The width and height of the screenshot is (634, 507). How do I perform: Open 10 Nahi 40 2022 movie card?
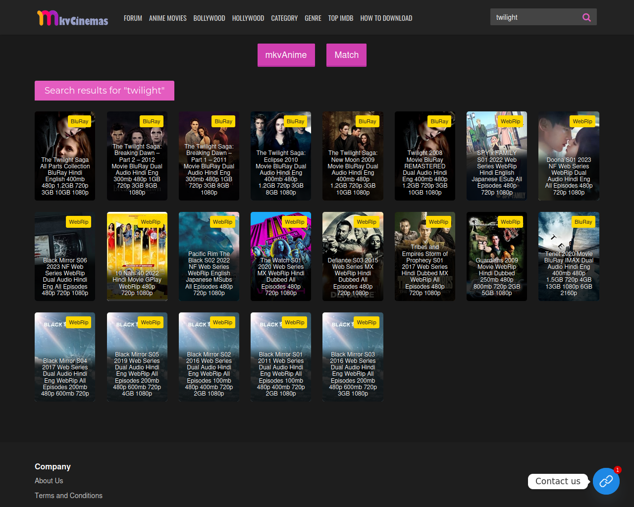pyautogui.click(x=137, y=256)
